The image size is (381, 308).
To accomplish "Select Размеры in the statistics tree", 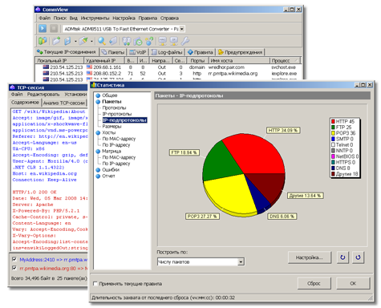I will [111, 126].
